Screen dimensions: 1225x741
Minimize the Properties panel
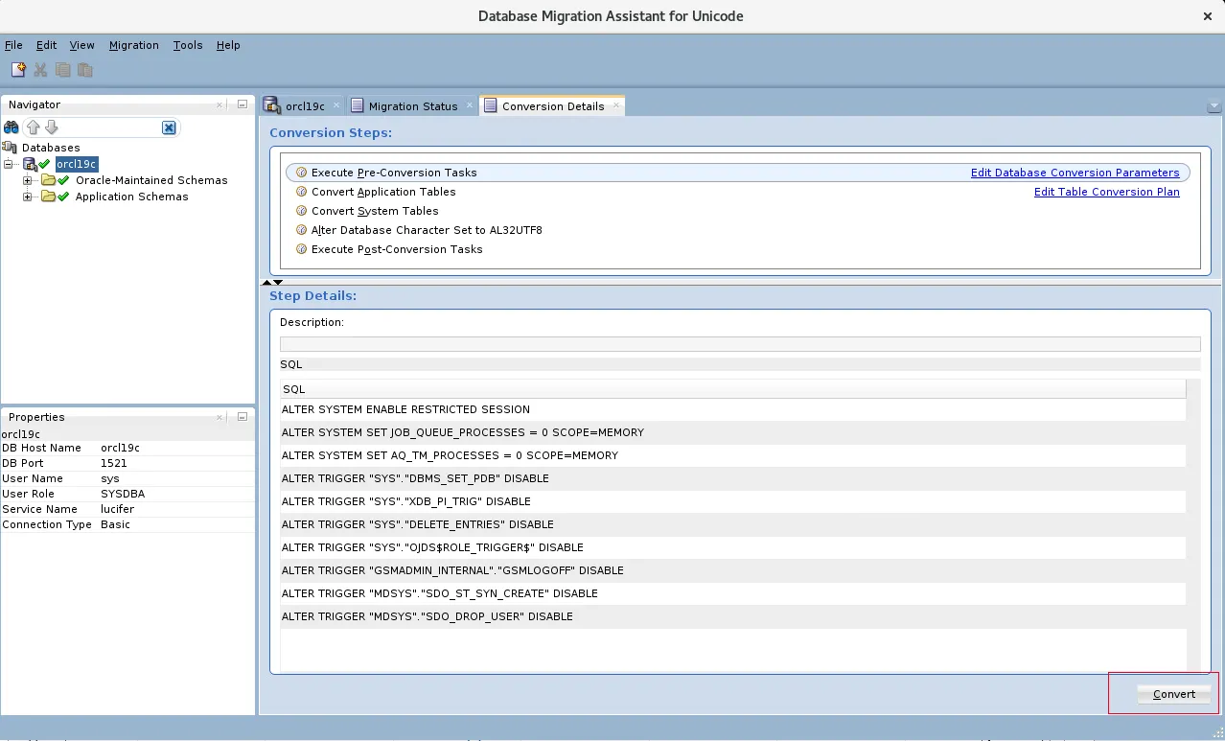click(x=243, y=417)
